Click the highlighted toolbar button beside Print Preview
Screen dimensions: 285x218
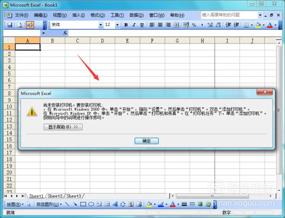click(x=30, y=25)
